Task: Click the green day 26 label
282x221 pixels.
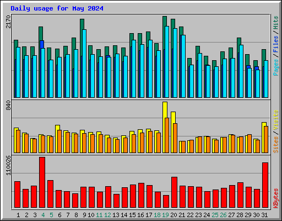Action: point(223,215)
